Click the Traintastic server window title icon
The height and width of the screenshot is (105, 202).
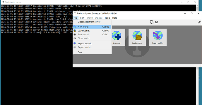(3, 2)
